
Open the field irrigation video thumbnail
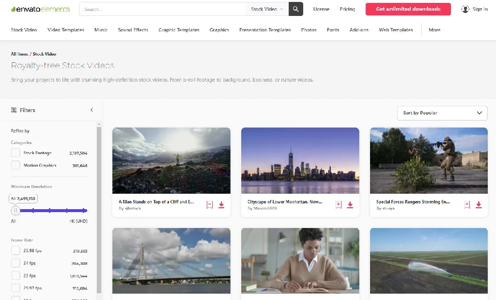pos(429,261)
